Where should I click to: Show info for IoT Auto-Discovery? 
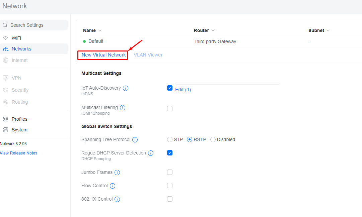pyautogui.click(x=126, y=88)
